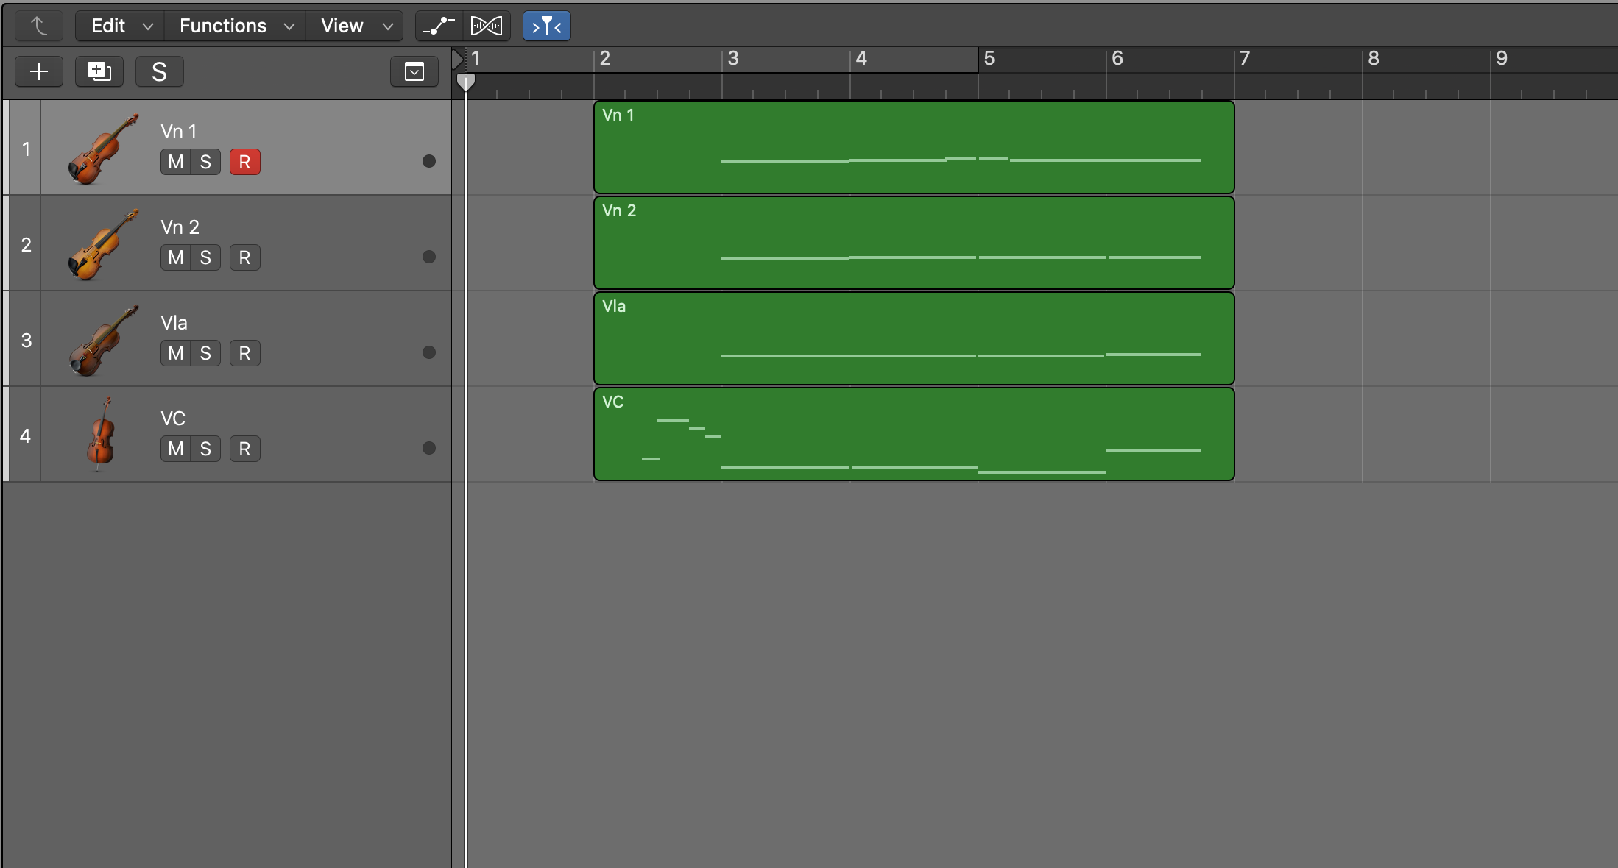
Task: Toggle the automation view icon
Action: coord(439,26)
